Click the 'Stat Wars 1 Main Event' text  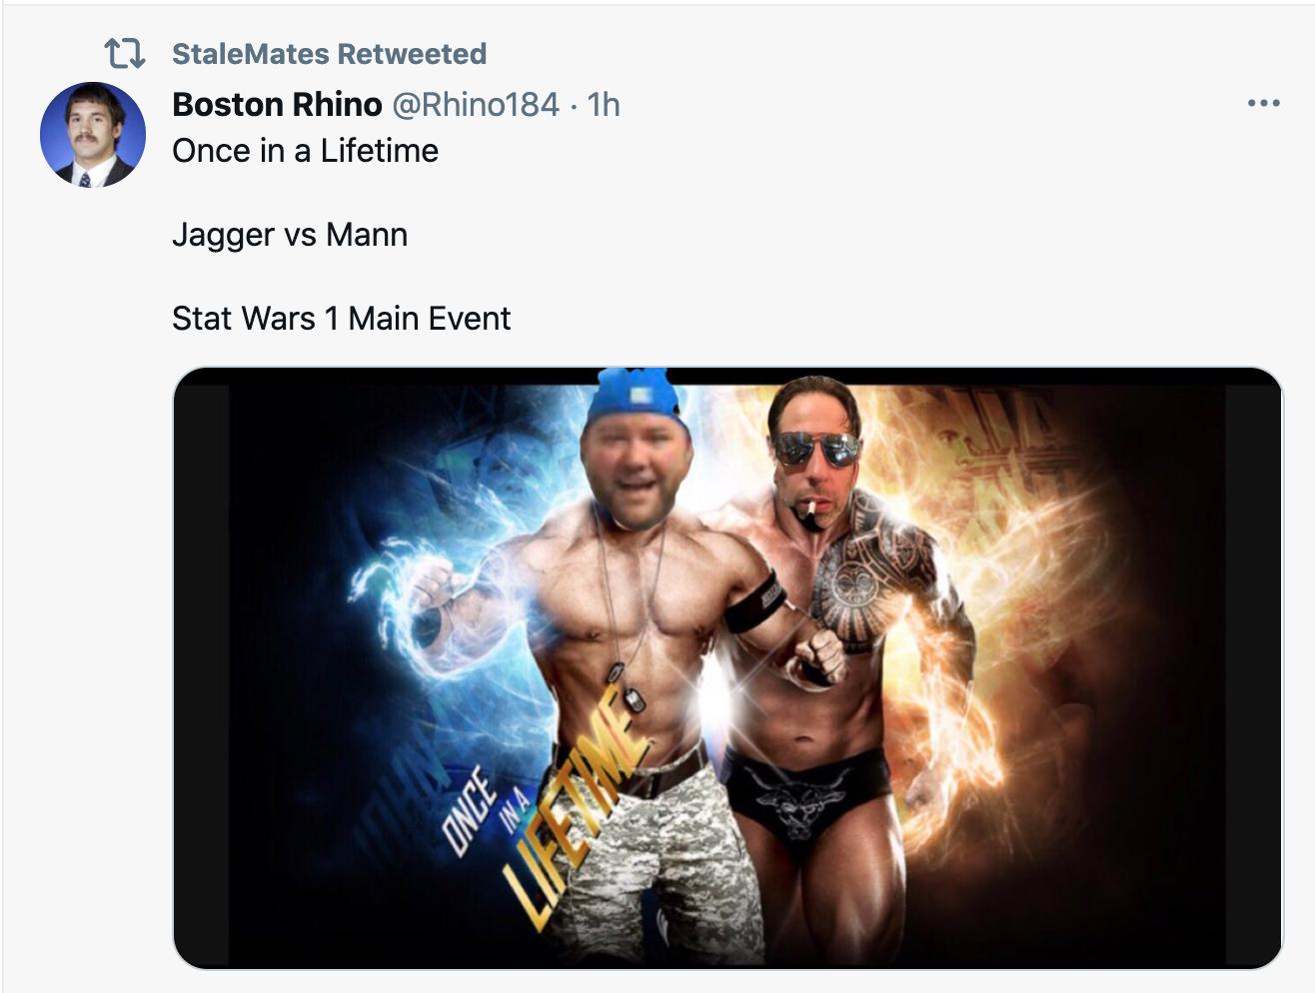[341, 319]
